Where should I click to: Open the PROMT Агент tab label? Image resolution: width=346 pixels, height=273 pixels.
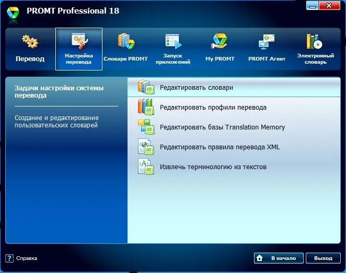[267, 59]
